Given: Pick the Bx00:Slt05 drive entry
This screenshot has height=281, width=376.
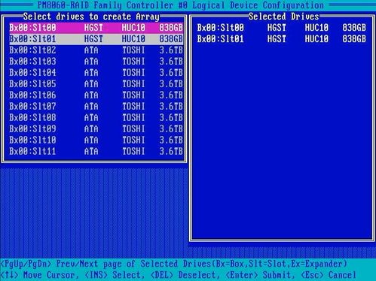Looking at the screenshot, I should (96, 84).
